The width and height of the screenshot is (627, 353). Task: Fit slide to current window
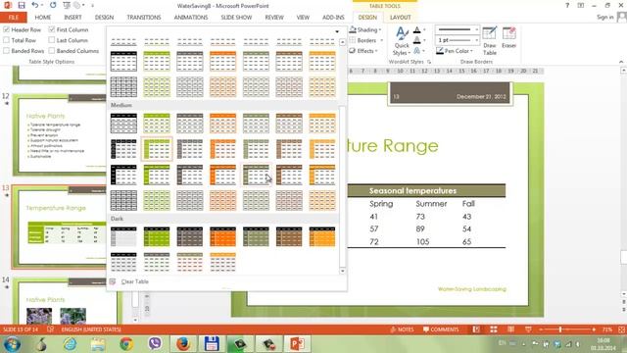tap(622, 329)
